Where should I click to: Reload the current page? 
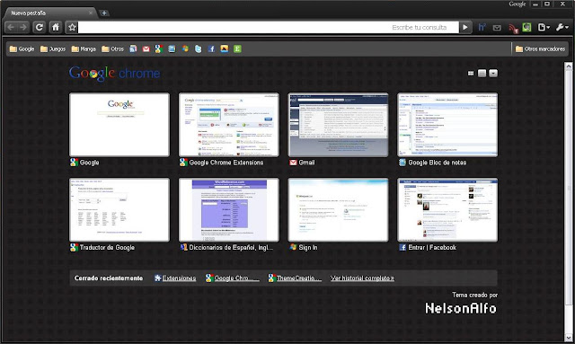pyautogui.click(x=40, y=27)
